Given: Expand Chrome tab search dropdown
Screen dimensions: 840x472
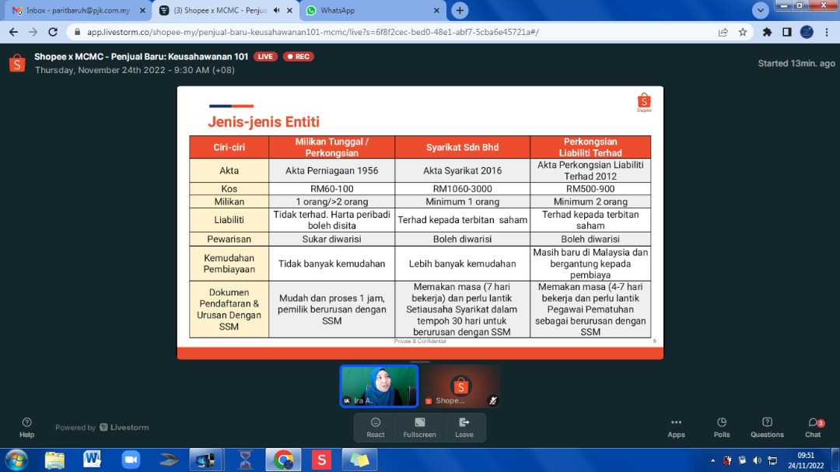Looking at the screenshot, I should point(760,10).
